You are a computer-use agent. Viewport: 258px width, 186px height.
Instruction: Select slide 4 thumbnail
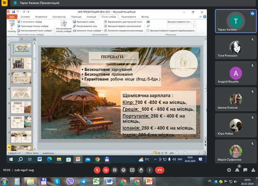pos(21,93)
